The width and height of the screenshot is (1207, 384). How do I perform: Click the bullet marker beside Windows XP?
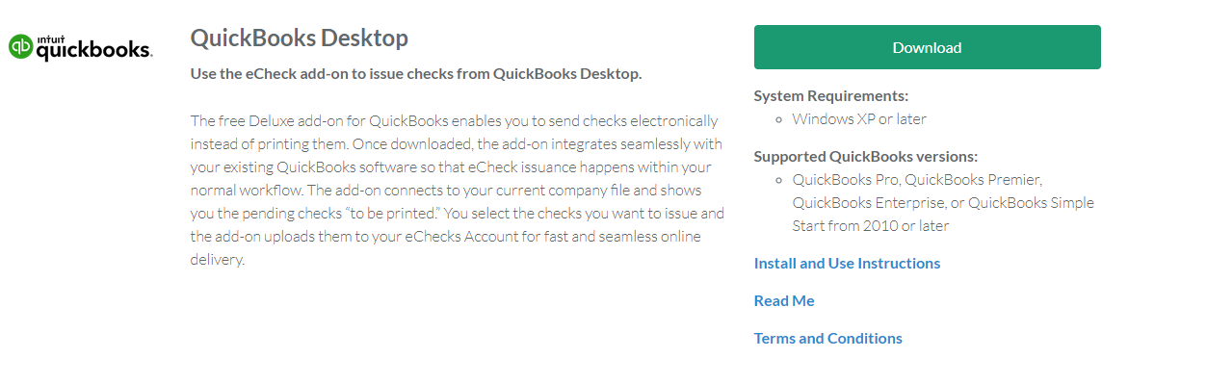[x=779, y=119]
